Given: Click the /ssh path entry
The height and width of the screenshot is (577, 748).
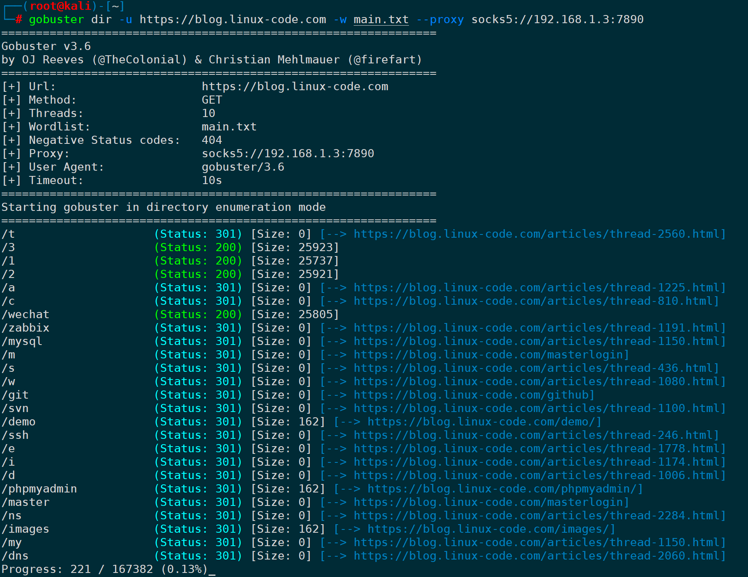Looking at the screenshot, I should [x=15, y=435].
